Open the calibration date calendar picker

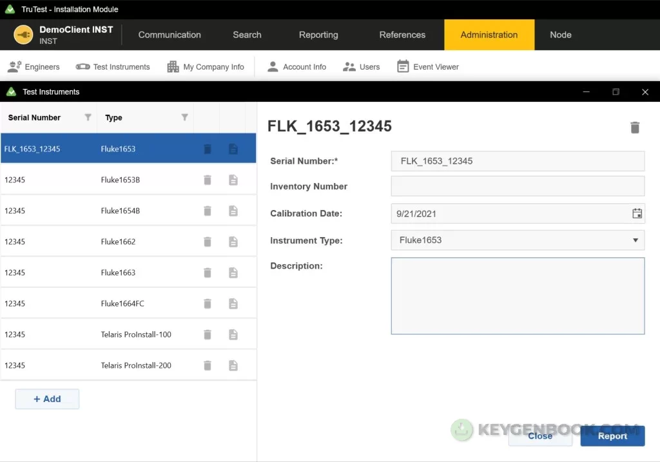tap(637, 214)
